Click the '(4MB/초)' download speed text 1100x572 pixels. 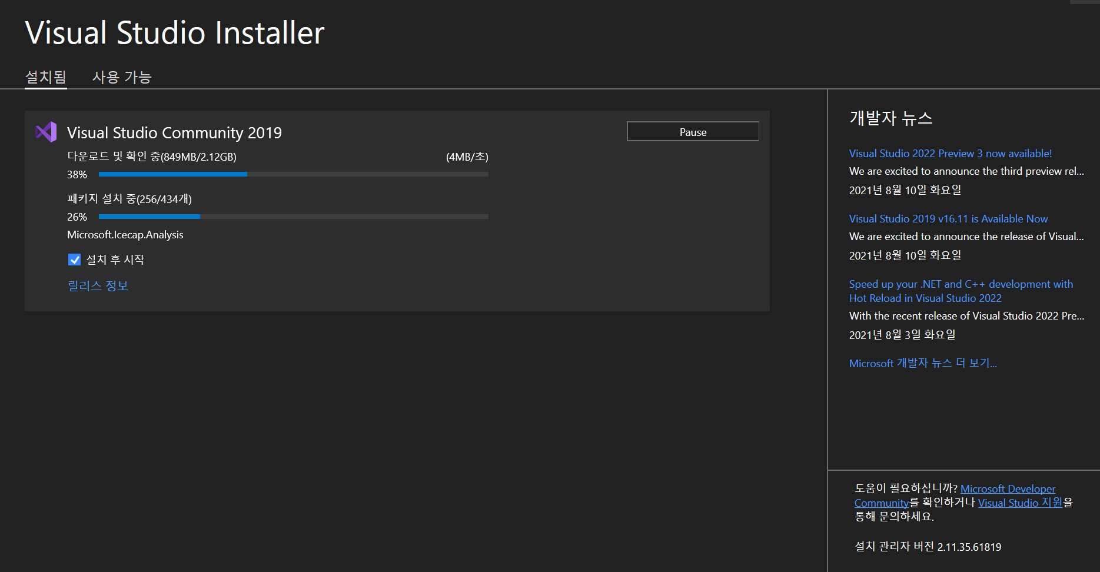coord(467,157)
